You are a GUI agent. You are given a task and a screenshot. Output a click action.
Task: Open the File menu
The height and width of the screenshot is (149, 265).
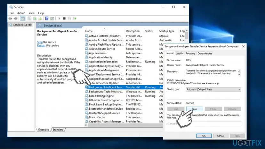12,13
